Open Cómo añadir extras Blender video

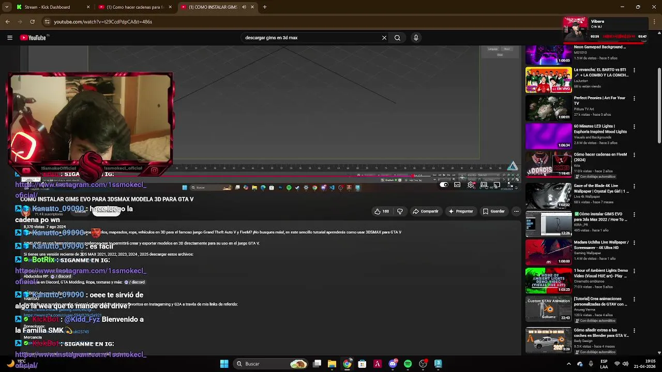(x=549, y=339)
